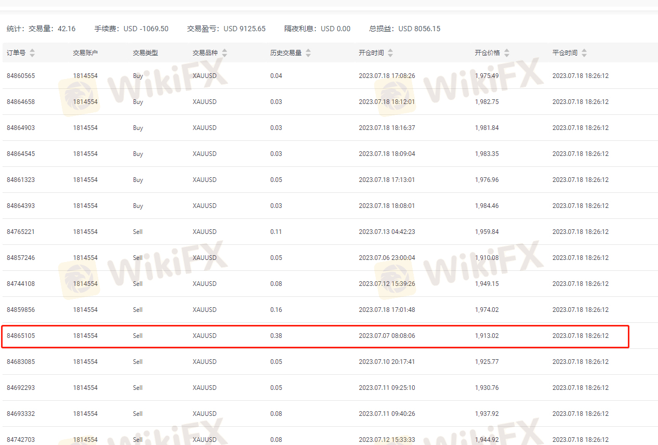The image size is (658, 445).
Task: Select order number 84861323
Action: click(21, 180)
